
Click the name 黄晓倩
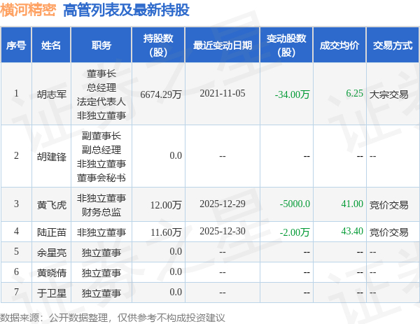[x=51, y=273]
